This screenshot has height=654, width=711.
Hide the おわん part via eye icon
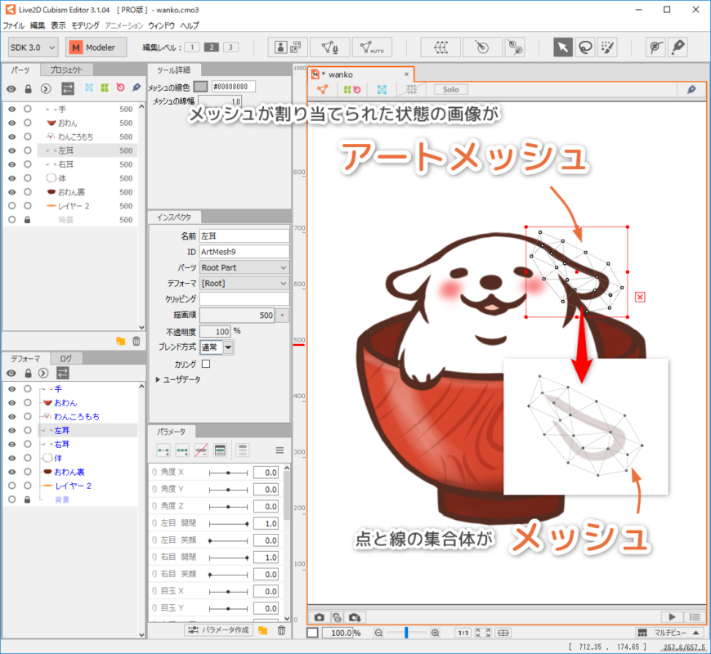point(11,123)
